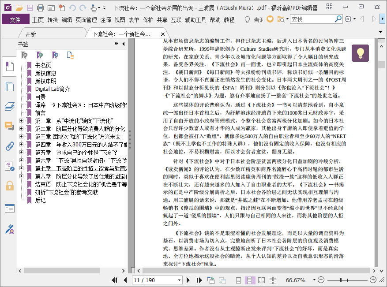Image resolution: width=387 pixels, height=287 pixels.
Task: Open the 保护 ribbon tab
Action: point(148,20)
